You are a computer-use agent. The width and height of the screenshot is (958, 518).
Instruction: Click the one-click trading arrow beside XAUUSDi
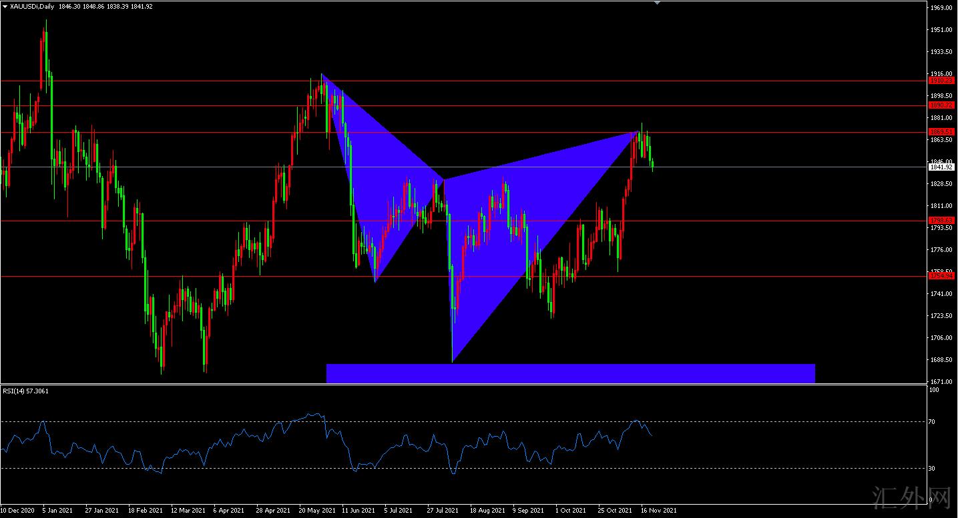click(5, 5)
